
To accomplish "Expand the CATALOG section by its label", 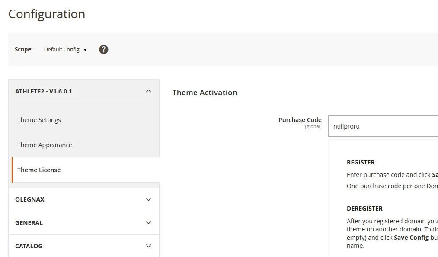I will click(x=29, y=246).
